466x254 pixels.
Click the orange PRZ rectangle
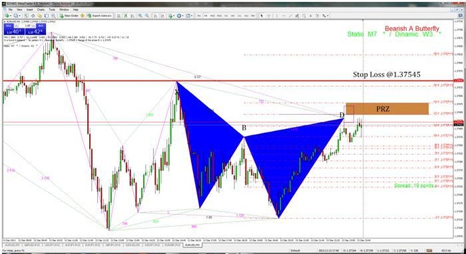point(387,109)
